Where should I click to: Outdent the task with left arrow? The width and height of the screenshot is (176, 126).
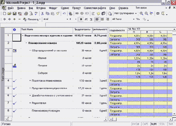pos(5,19)
